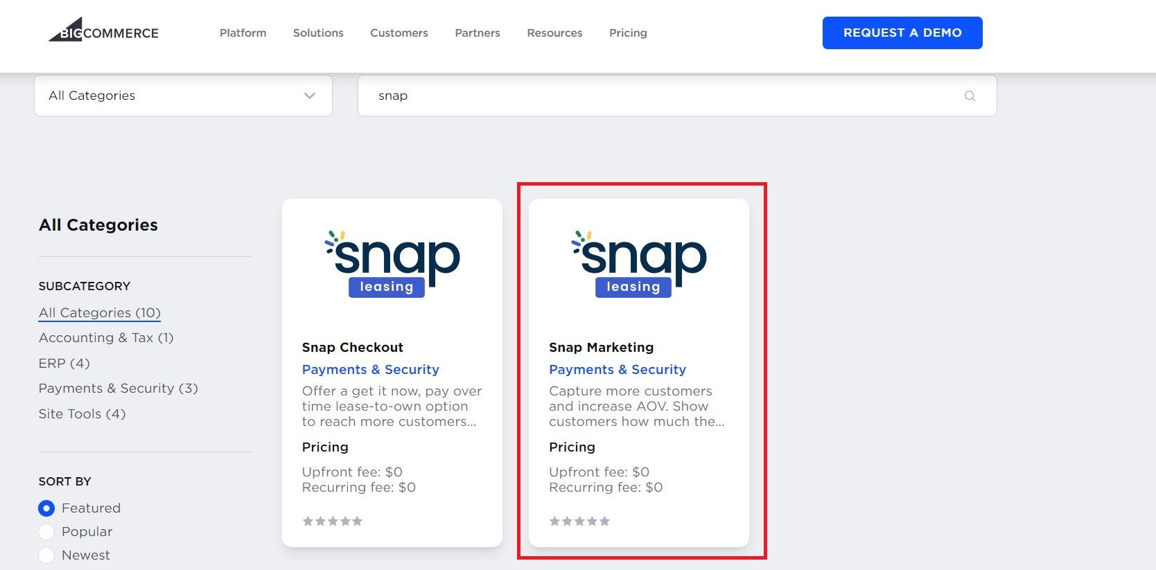The width and height of the screenshot is (1156, 570).
Task: Go to the Pricing page link
Action: pos(628,33)
